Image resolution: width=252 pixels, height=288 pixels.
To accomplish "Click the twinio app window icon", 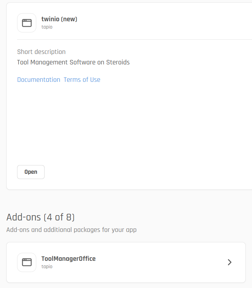I will click(x=26, y=23).
